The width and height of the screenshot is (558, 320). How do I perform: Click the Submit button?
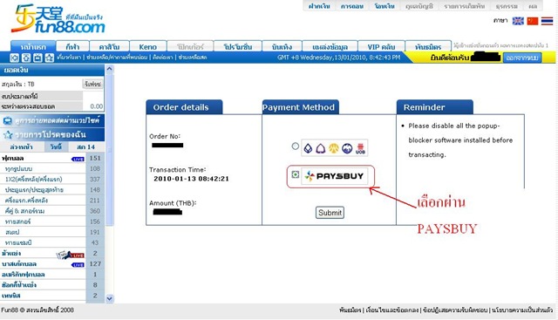(330, 213)
